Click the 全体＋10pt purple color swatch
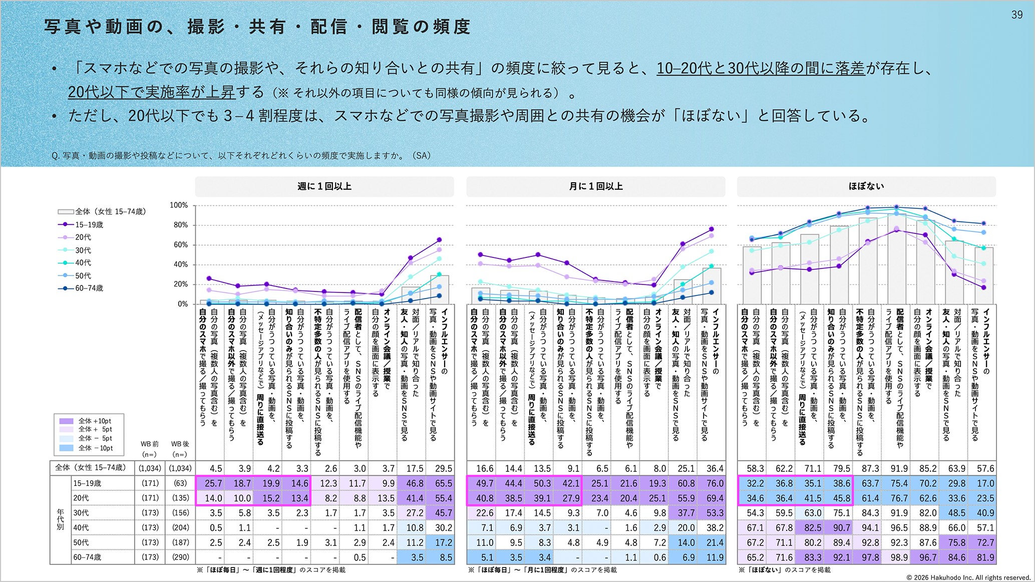The width and height of the screenshot is (1035, 582). (x=66, y=421)
